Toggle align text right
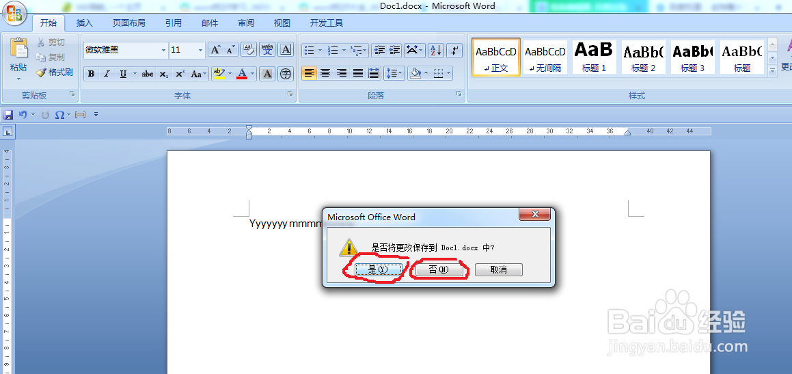Screen dimensions: 792x374 342,74
